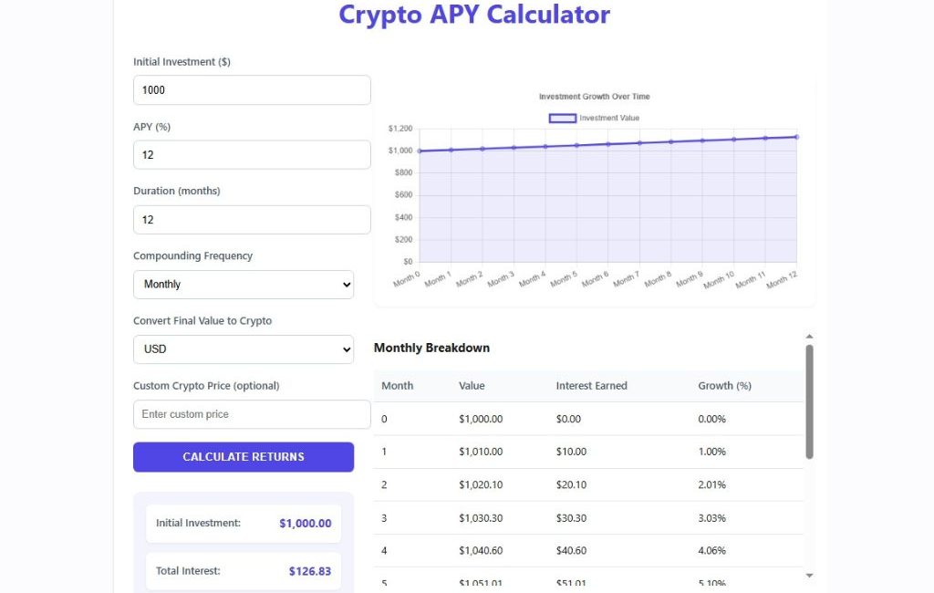Click the Monthly Breakdown scrollbar thumb
934x593 pixels.
pos(809,401)
